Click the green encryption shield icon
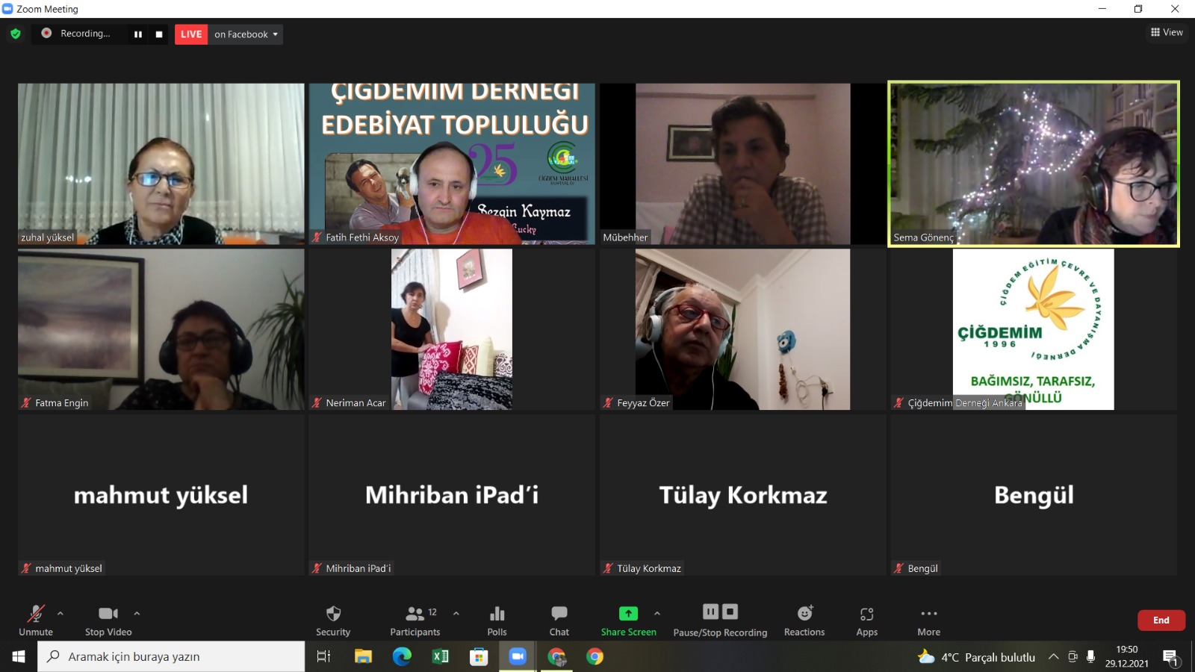The height and width of the screenshot is (672, 1195). (x=16, y=34)
